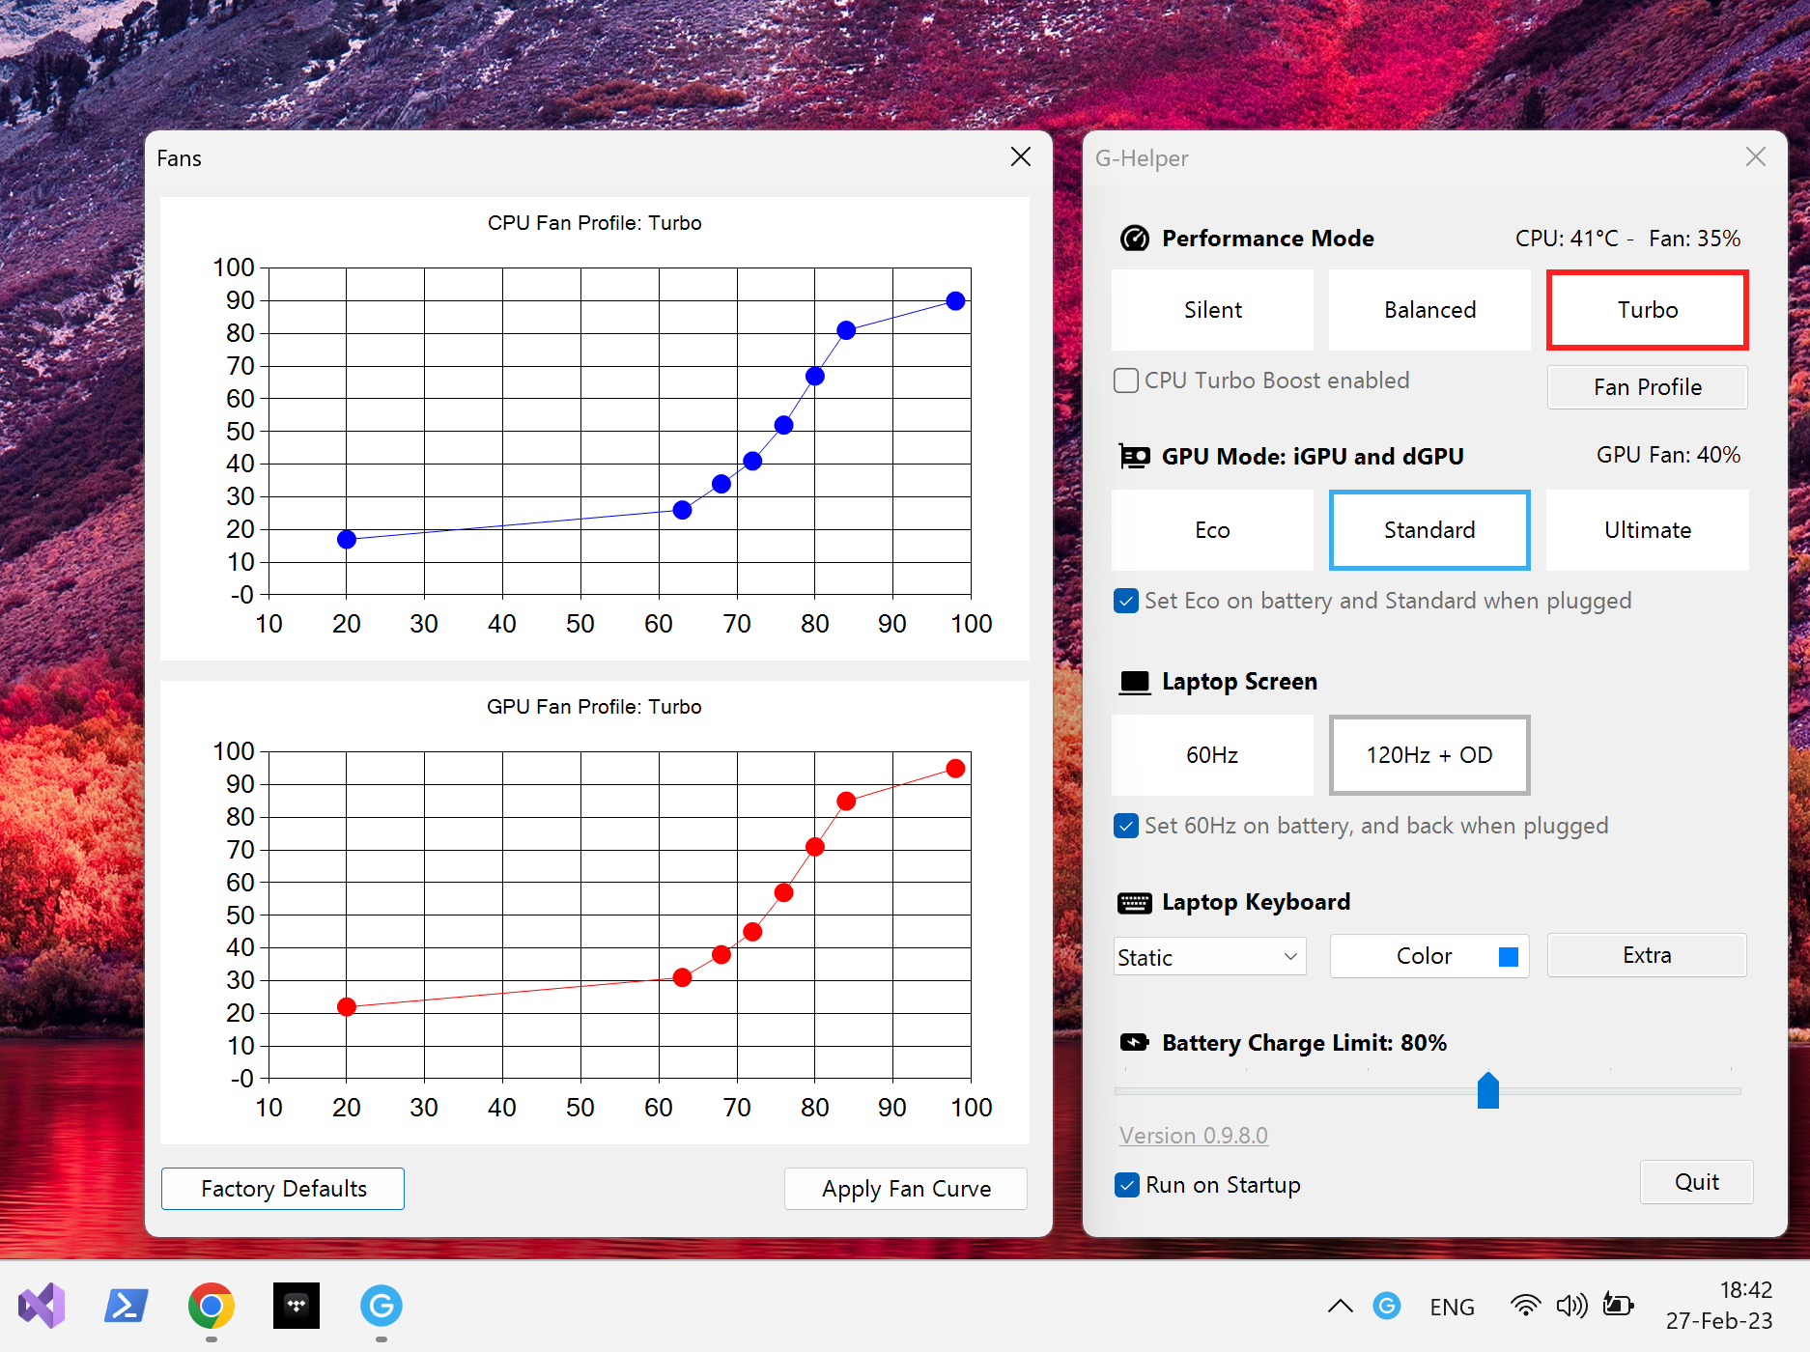The image size is (1810, 1352).
Task: Toggle Run on Startup checkbox
Action: (x=1126, y=1185)
